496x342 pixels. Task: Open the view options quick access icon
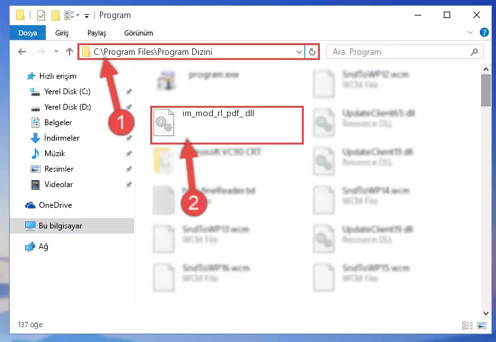[x=72, y=15]
